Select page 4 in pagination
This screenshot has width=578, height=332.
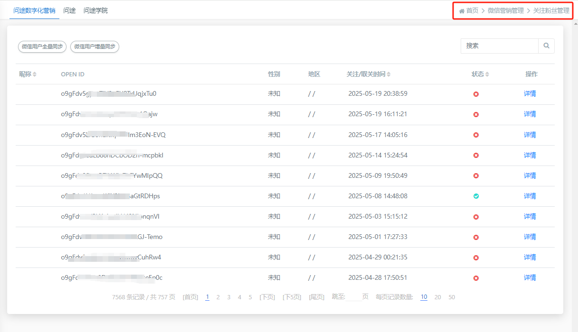pyautogui.click(x=239, y=297)
